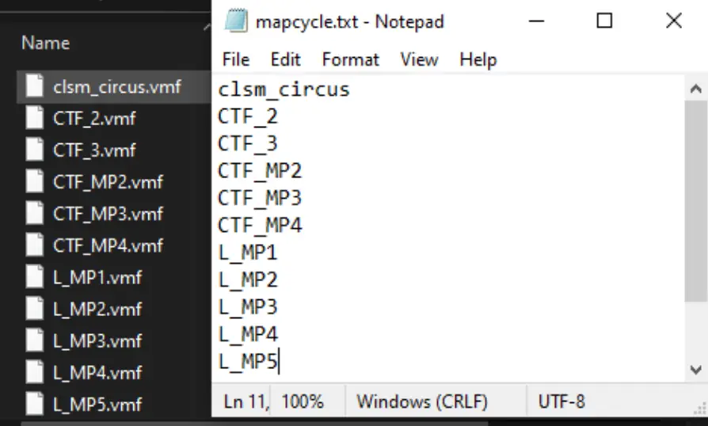Open the File menu in Notepad
This screenshot has height=426, width=708.
tap(236, 59)
